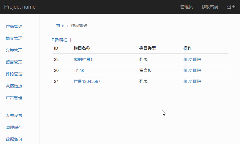Click the 栏目类型 column header
Image resolution: width=240 pixels, height=144 pixels.
pos(148,48)
